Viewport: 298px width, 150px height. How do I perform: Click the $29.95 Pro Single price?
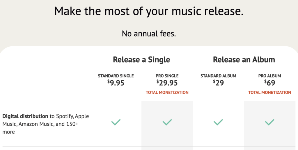point(167,83)
